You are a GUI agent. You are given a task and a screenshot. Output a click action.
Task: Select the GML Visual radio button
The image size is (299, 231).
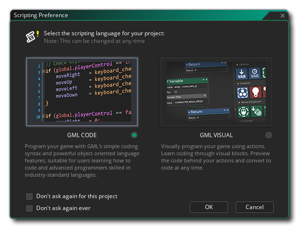tap(268, 135)
